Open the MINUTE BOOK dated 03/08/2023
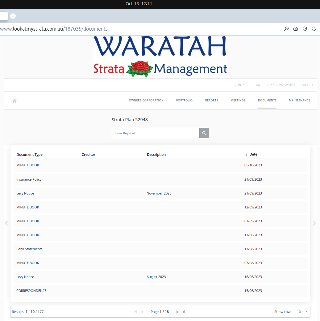Image resolution: width=320 pixels, height=321 pixels. coord(160,263)
